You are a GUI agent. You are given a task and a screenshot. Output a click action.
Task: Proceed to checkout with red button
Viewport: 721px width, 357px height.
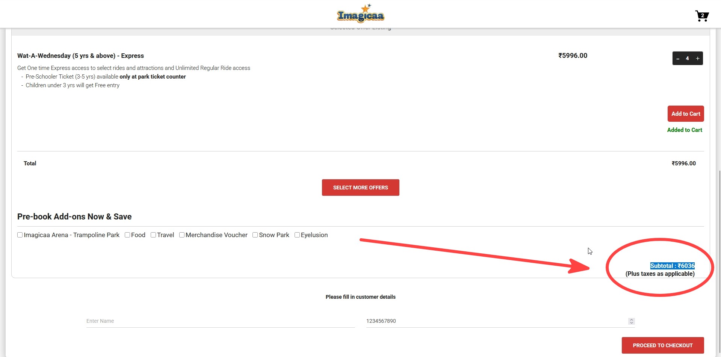[x=663, y=345]
